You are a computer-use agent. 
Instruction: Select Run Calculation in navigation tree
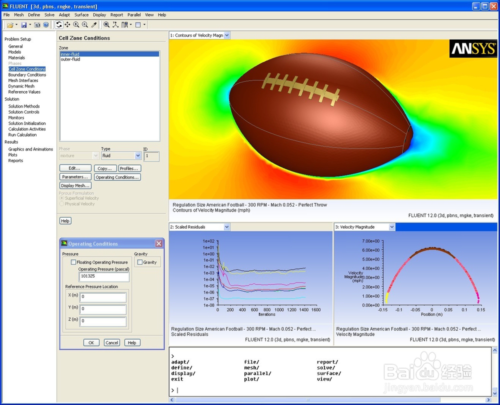(x=22, y=135)
